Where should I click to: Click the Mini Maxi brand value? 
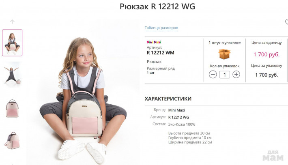click(x=176, y=110)
